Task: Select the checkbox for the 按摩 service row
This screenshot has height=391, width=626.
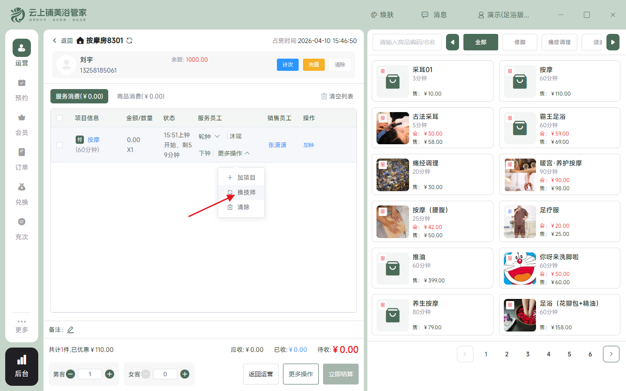Action: coord(60,145)
